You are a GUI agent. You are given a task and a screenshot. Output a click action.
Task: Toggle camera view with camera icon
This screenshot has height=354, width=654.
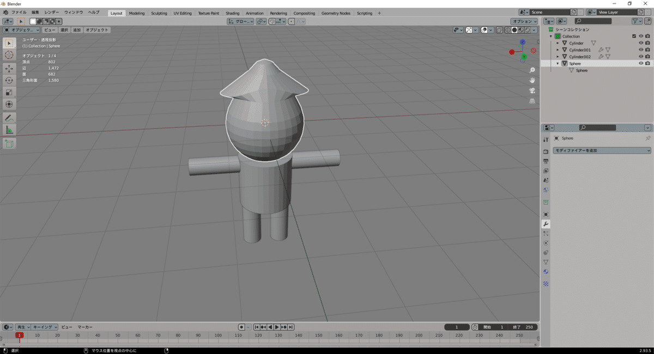tap(532, 90)
